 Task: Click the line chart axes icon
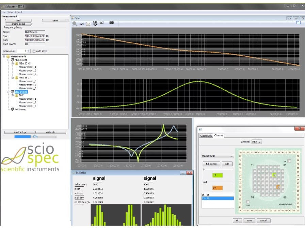point(88,24)
